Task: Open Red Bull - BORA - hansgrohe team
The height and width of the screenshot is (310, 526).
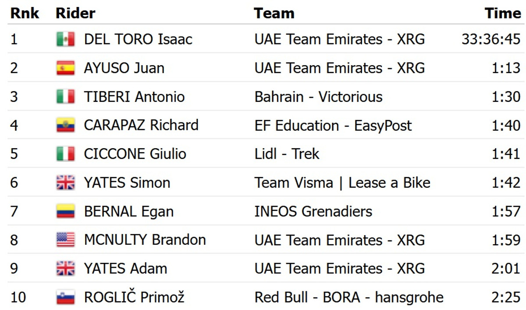Action: click(349, 298)
